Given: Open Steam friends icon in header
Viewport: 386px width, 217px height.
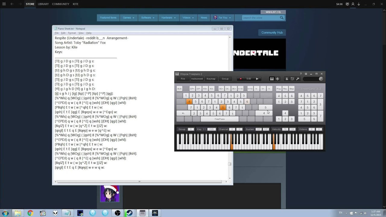Looking at the screenshot, I should point(353,4).
